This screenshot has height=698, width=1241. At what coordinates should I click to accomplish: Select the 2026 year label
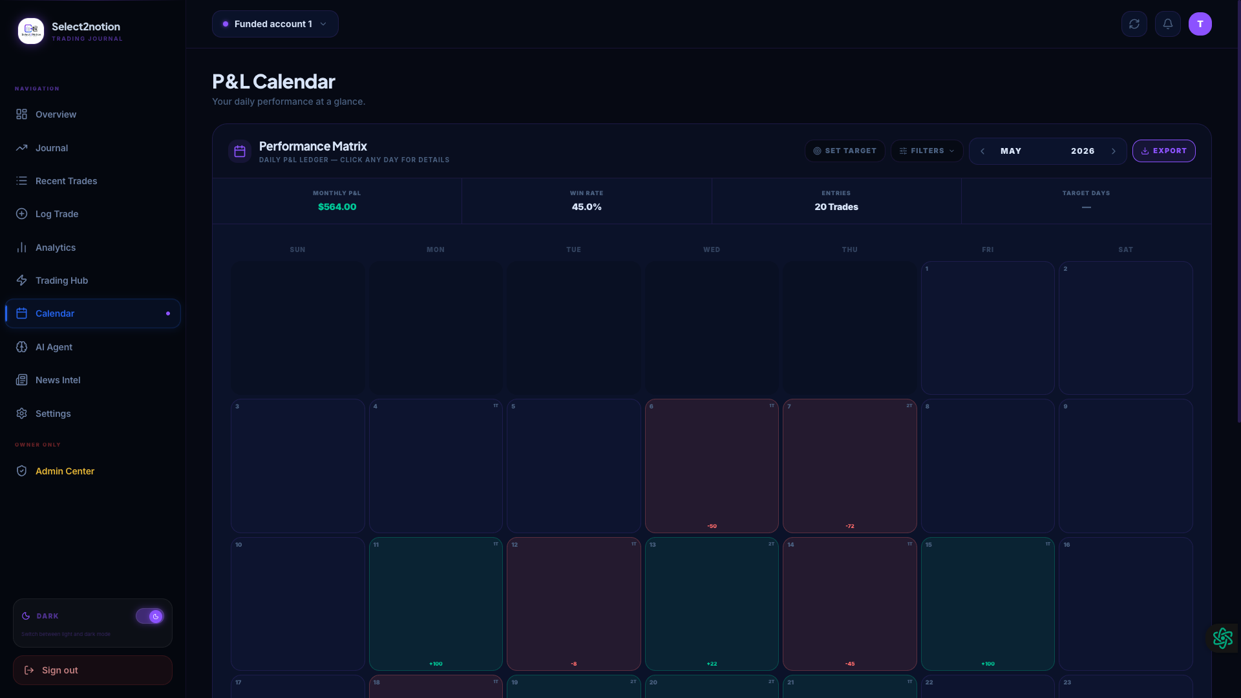click(x=1083, y=151)
